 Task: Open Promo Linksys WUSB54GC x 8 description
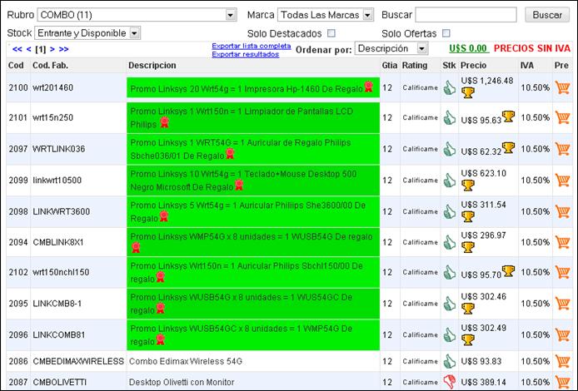coord(242,335)
